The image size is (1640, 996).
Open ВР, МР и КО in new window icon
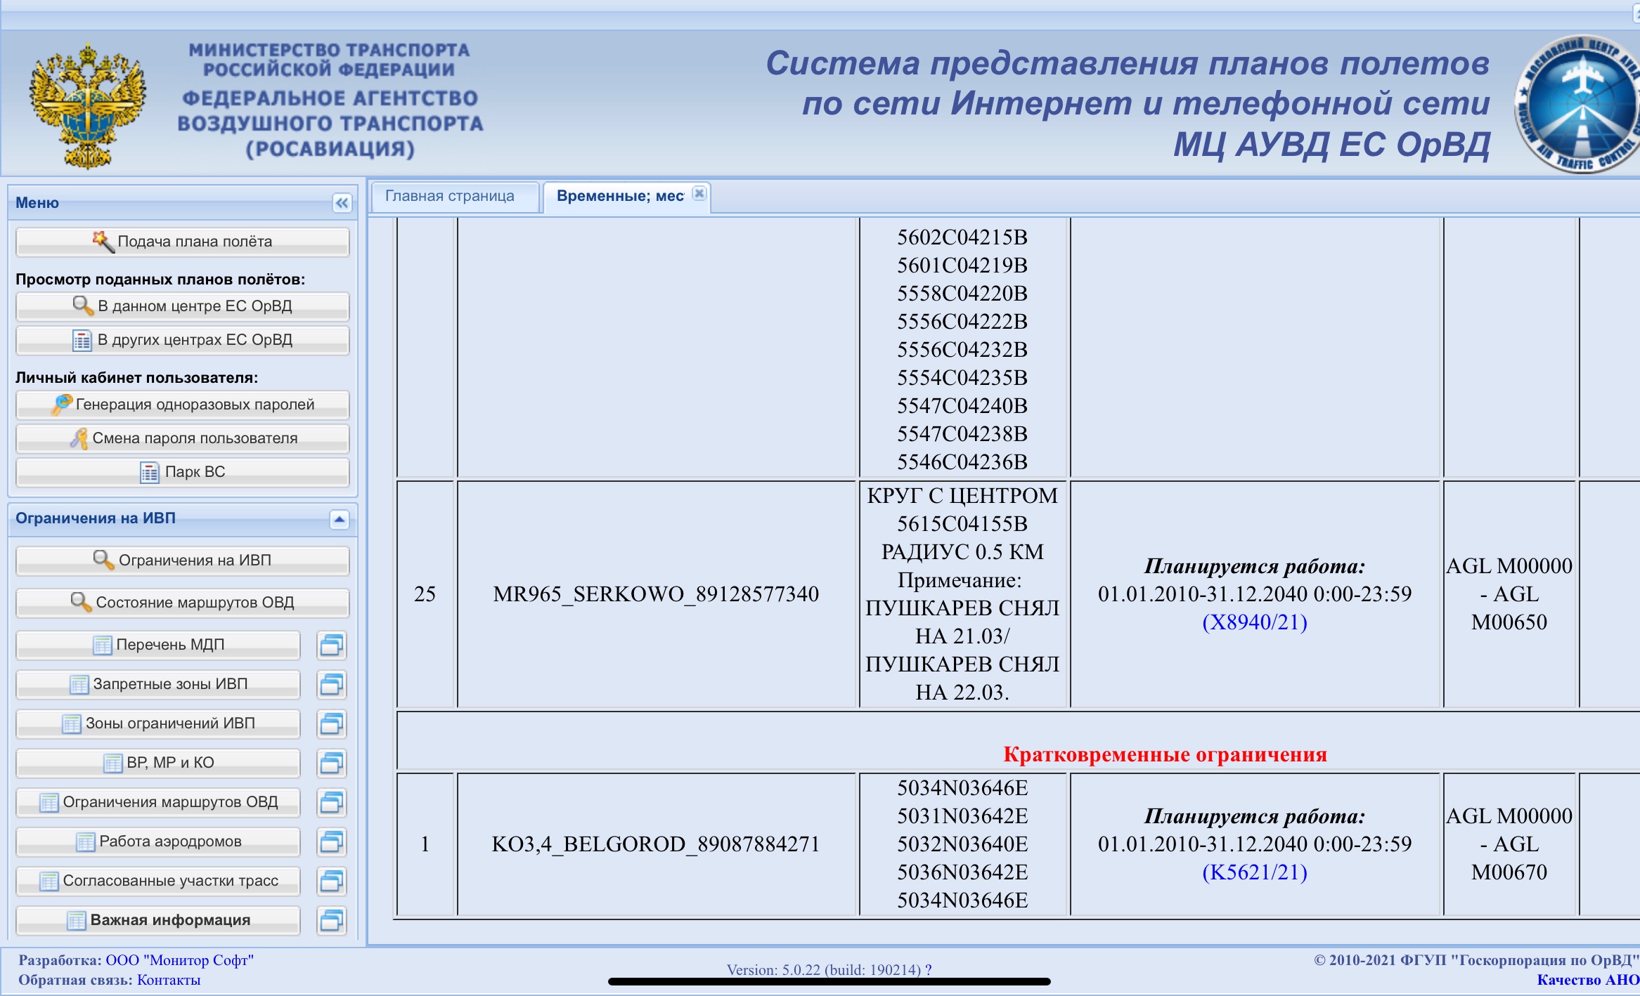click(x=331, y=763)
